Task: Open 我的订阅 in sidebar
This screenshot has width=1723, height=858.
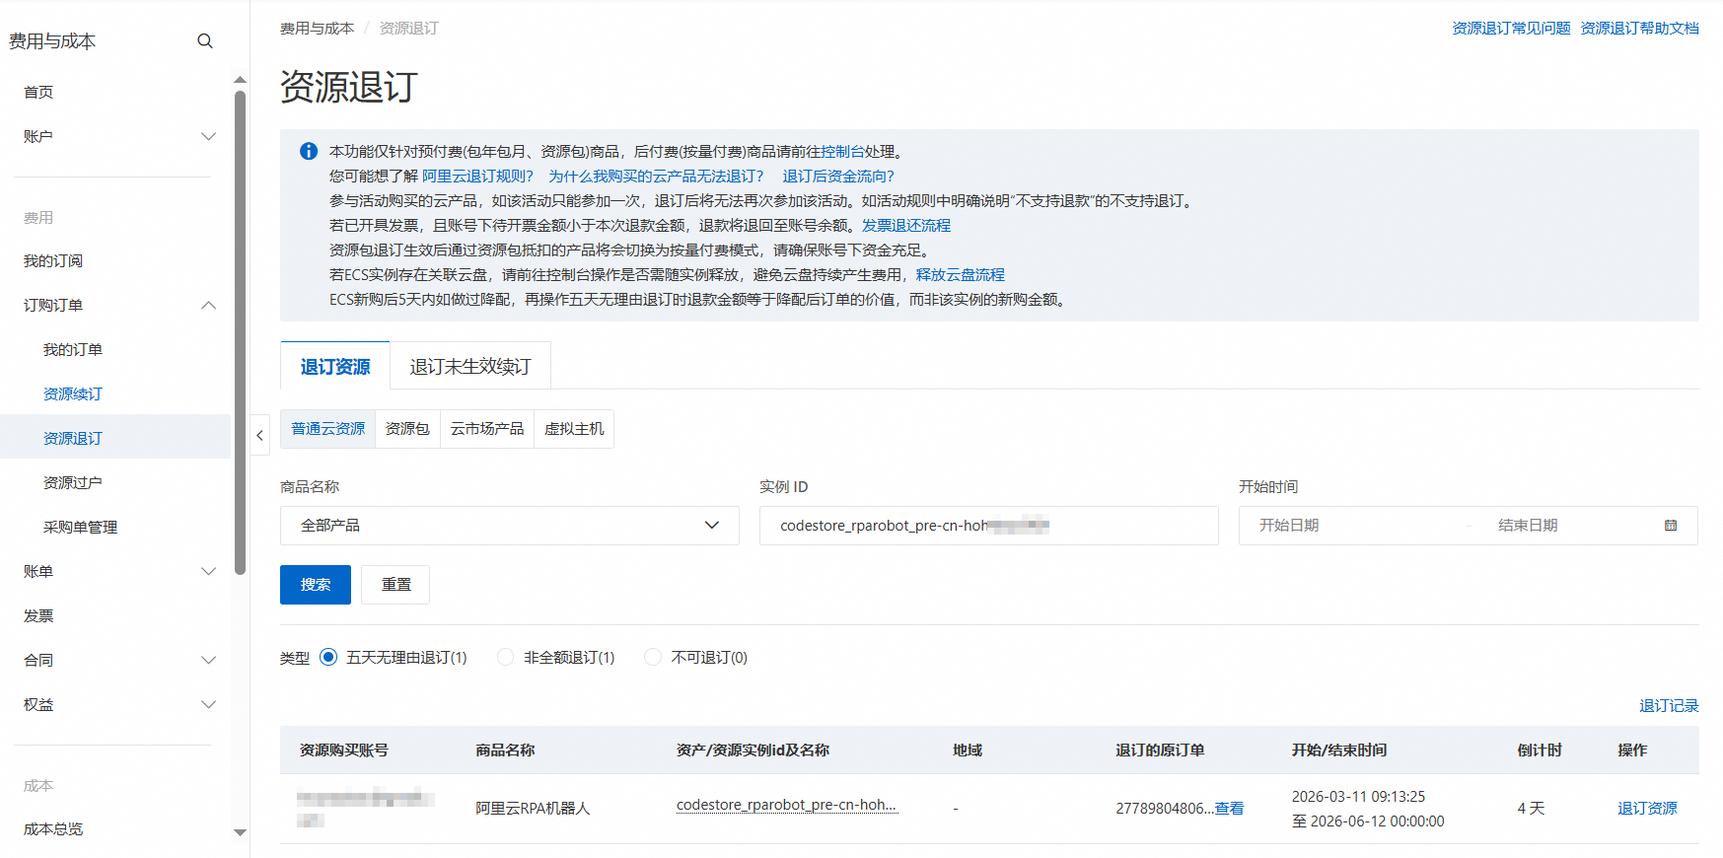Action: 53,260
